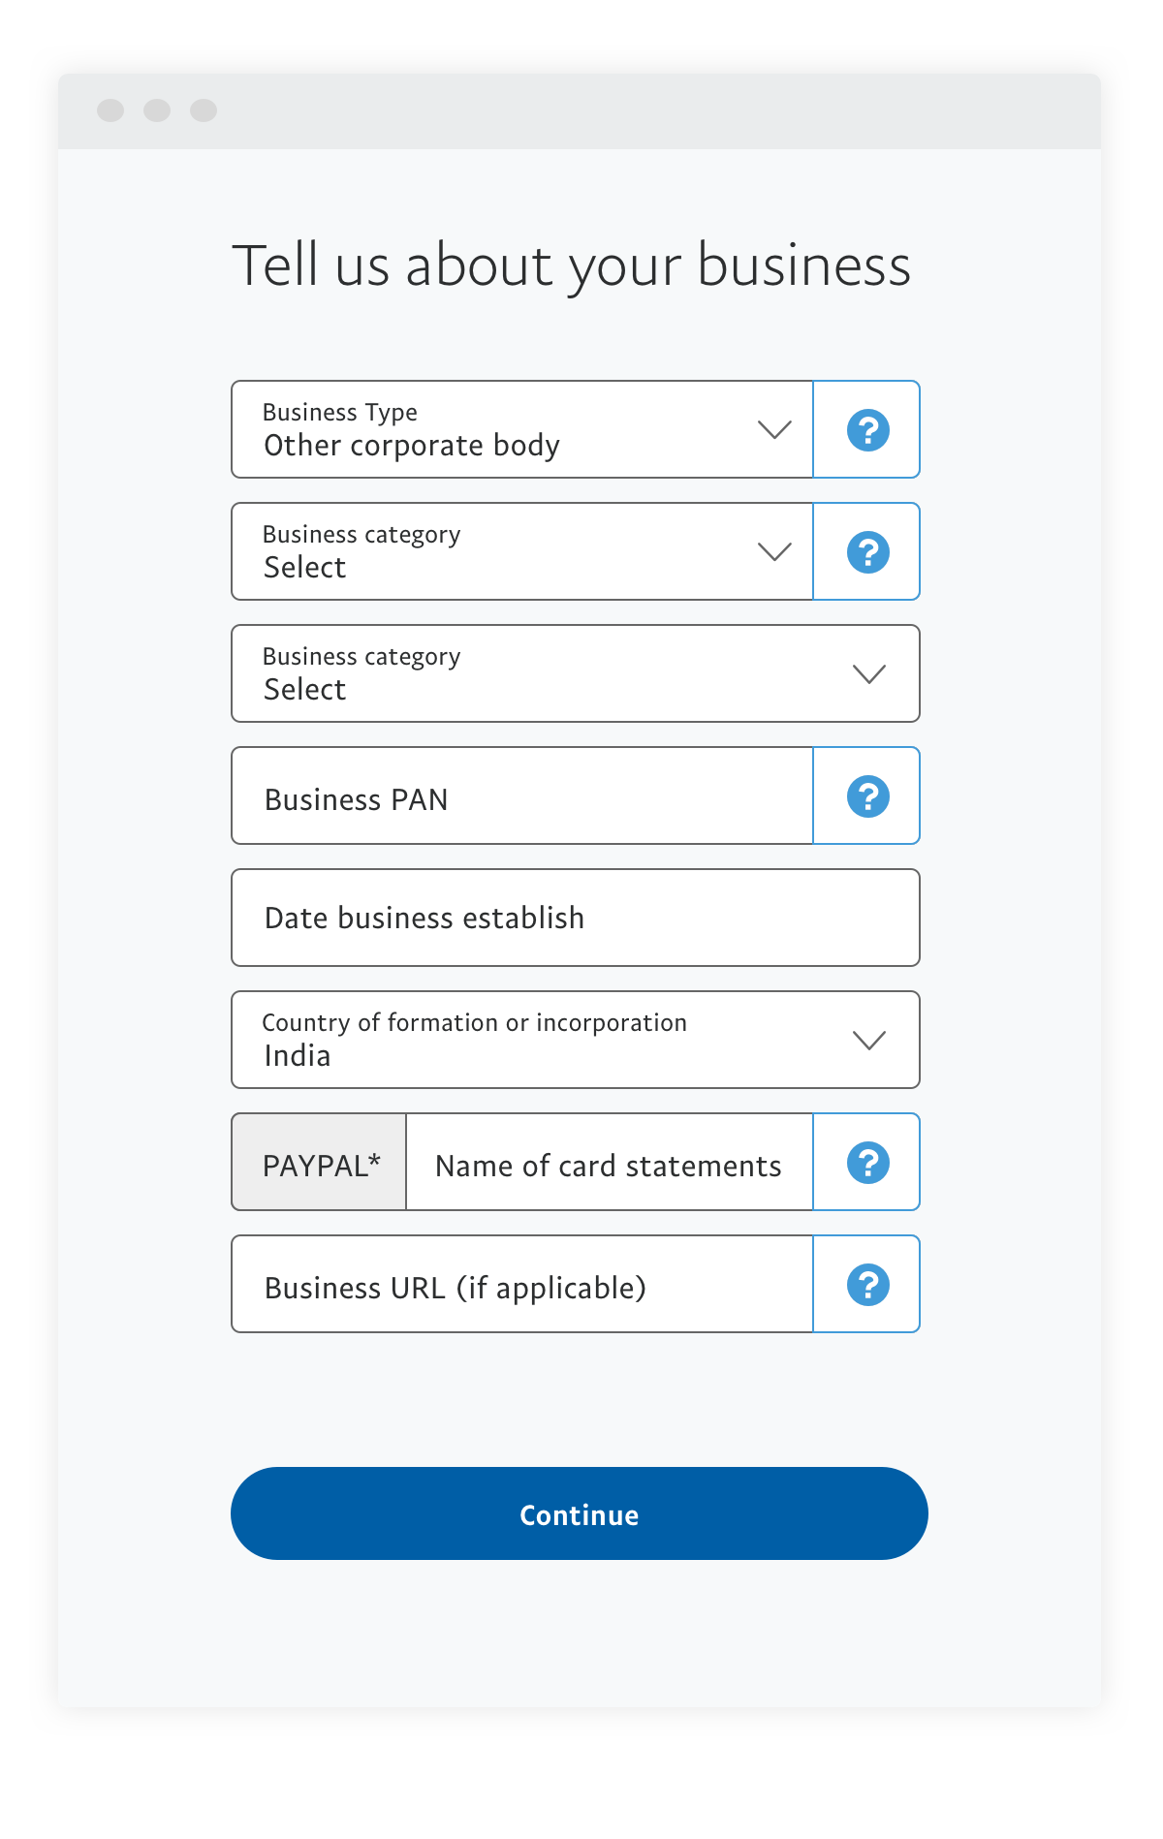Expand the Business category dropdown without a help icon
Viewport: 1163px width, 1839px height.
868,673
